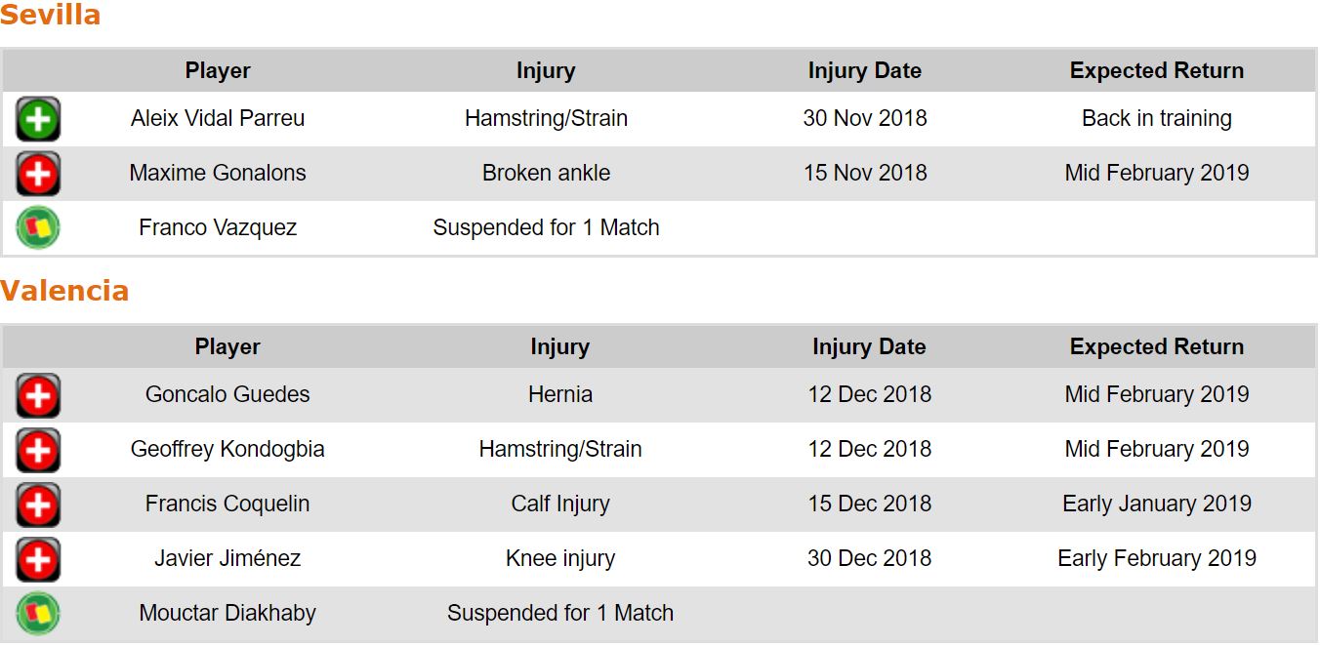
Task: Select player name Goncalo Guedes
Action: coord(227,394)
